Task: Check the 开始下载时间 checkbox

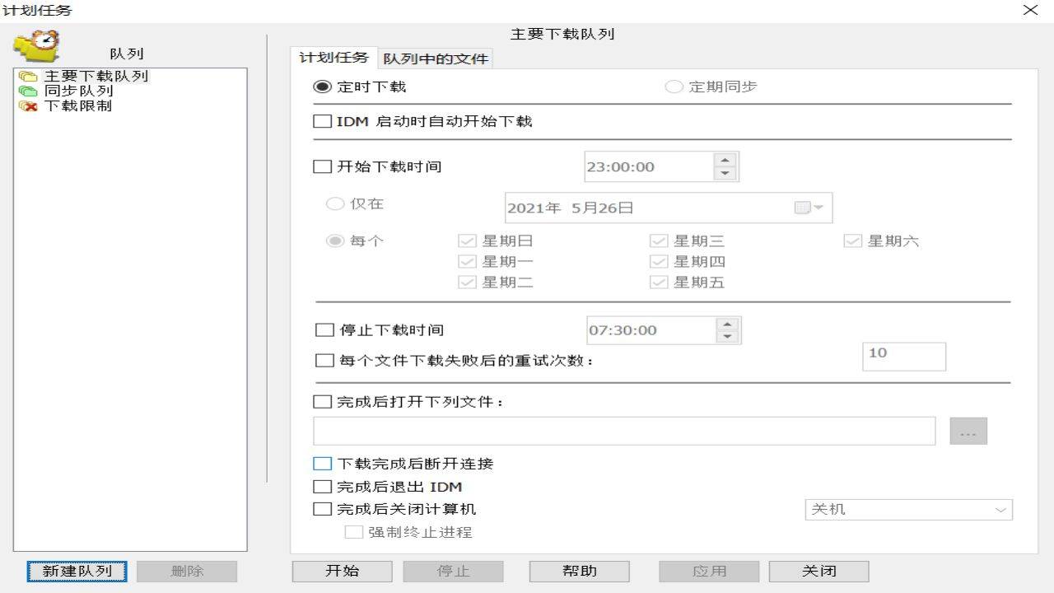Action: pos(322,166)
